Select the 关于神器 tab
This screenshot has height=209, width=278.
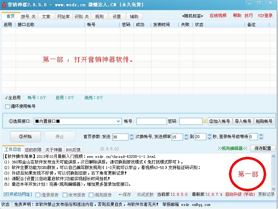(x=54, y=149)
